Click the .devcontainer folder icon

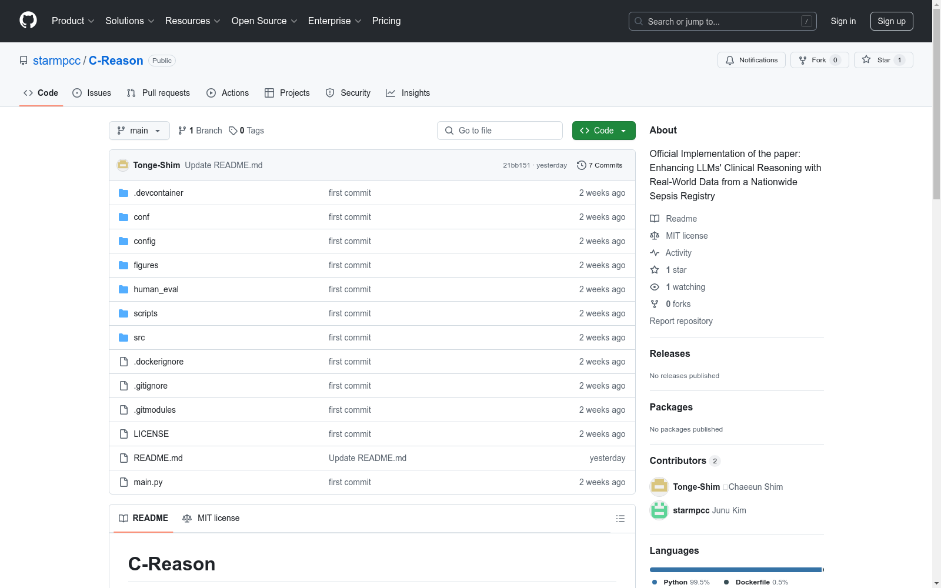(x=124, y=193)
